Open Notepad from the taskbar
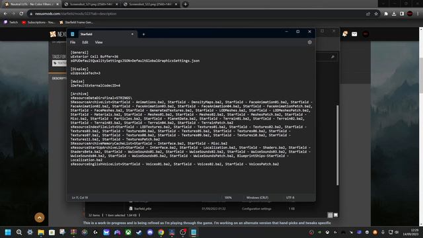Viewport: 423px width, 238px height. (x=194, y=232)
